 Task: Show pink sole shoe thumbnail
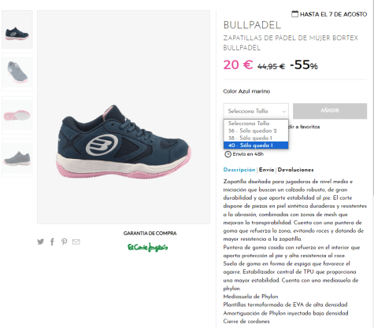tap(17, 115)
